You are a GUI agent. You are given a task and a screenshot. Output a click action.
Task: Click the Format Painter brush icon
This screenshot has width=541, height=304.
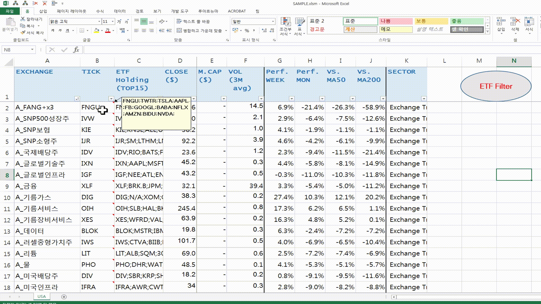[x=23, y=33]
